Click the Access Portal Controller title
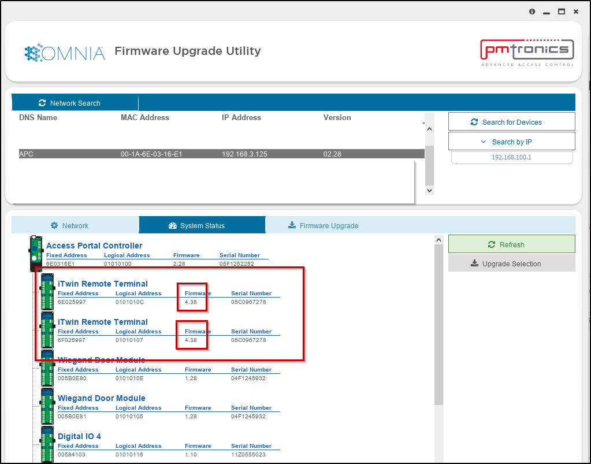The image size is (591, 464). [x=94, y=246]
